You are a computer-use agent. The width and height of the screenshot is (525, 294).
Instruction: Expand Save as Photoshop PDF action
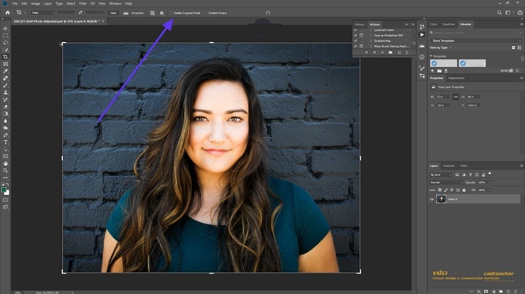[371, 35]
